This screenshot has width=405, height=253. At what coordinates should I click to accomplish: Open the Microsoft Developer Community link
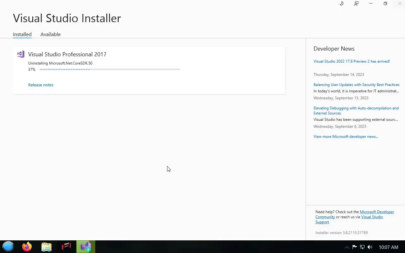point(355,214)
